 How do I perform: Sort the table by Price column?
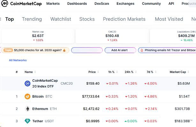[x=94, y=72]
